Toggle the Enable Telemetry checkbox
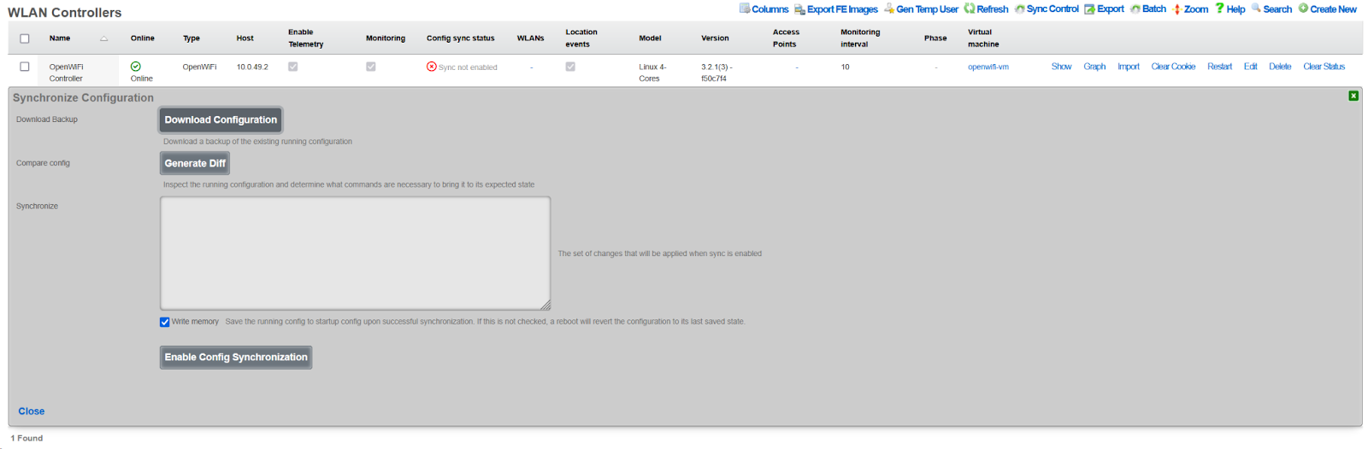 (293, 67)
